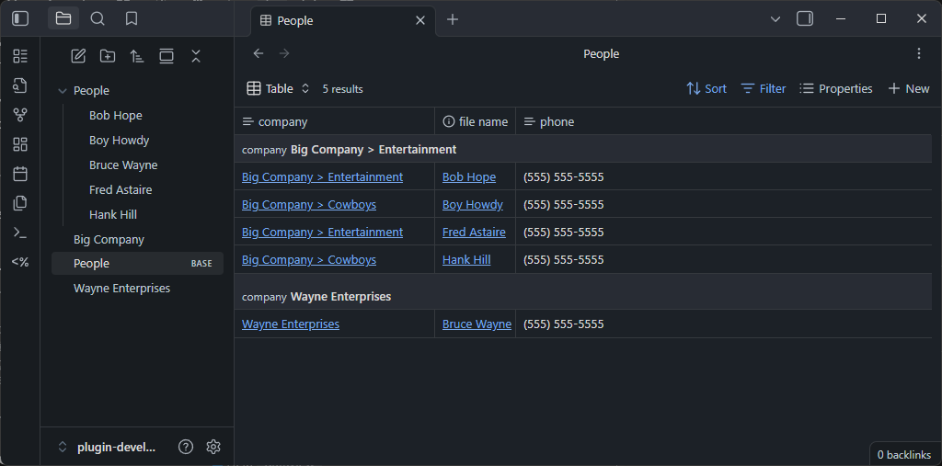
Task: Open the tab list dropdown arrow
Action: coord(775,18)
